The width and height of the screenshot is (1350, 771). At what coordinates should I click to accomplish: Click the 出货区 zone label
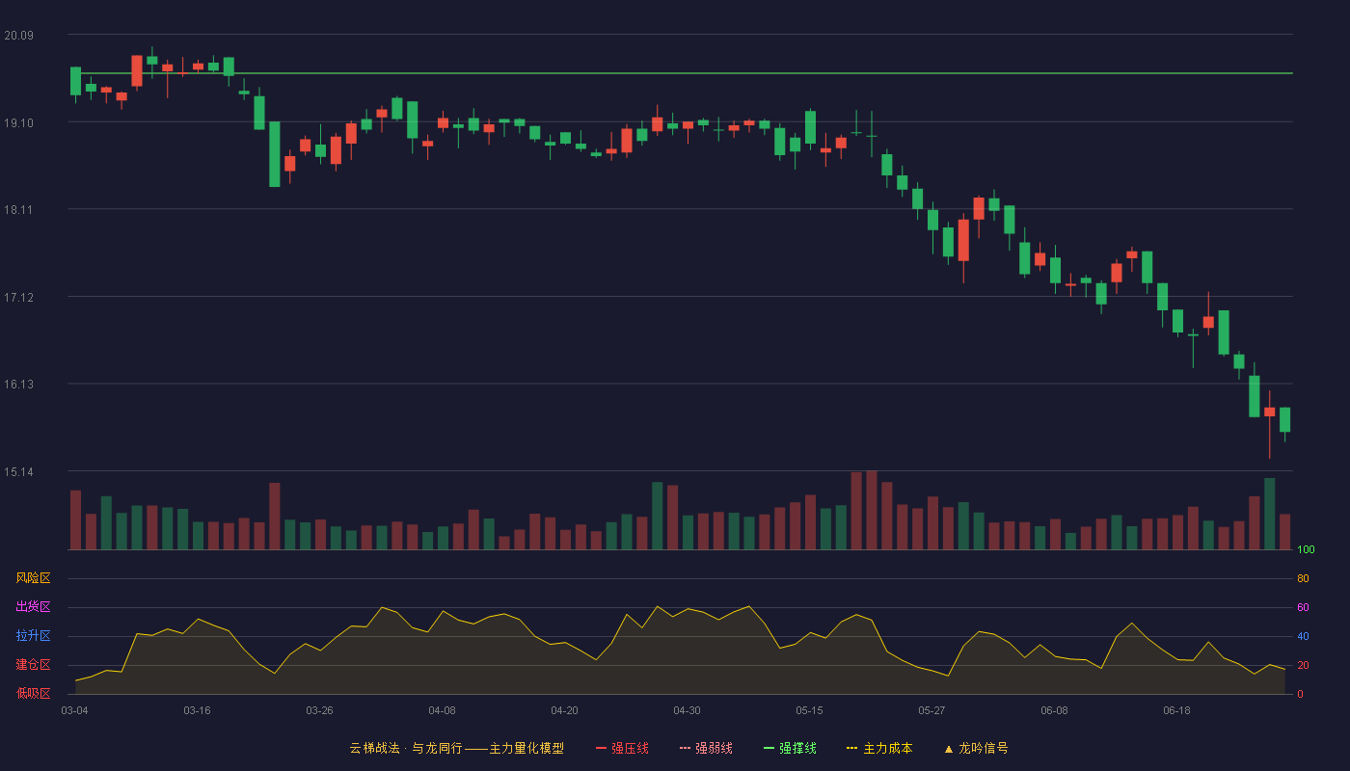coord(33,607)
